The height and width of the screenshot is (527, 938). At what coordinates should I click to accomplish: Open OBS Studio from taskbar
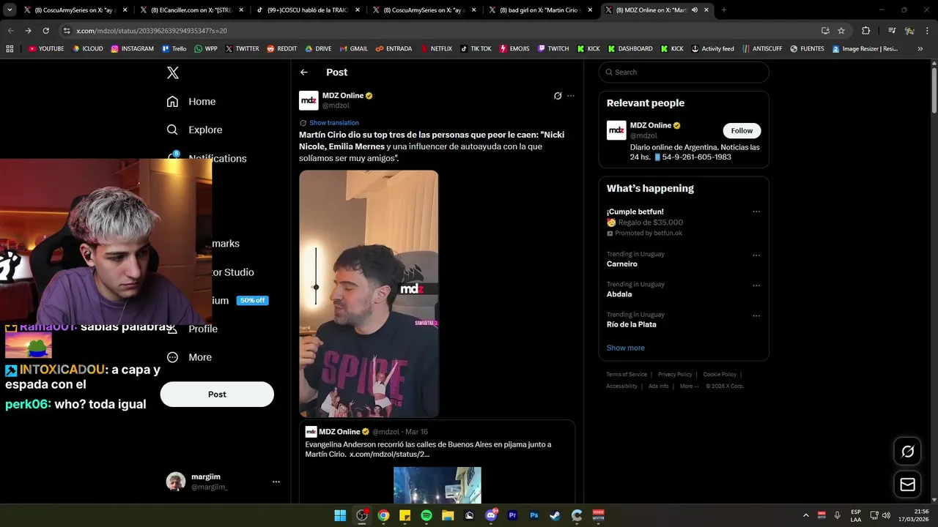[362, 515]
